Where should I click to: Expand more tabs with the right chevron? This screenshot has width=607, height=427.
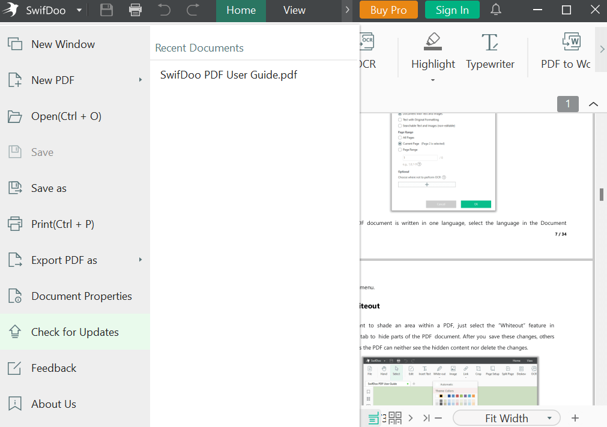click(347, 10)
